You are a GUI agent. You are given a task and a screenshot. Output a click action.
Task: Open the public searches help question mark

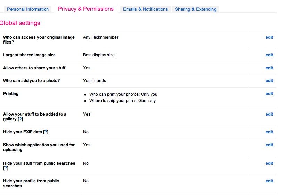point(6,169)
